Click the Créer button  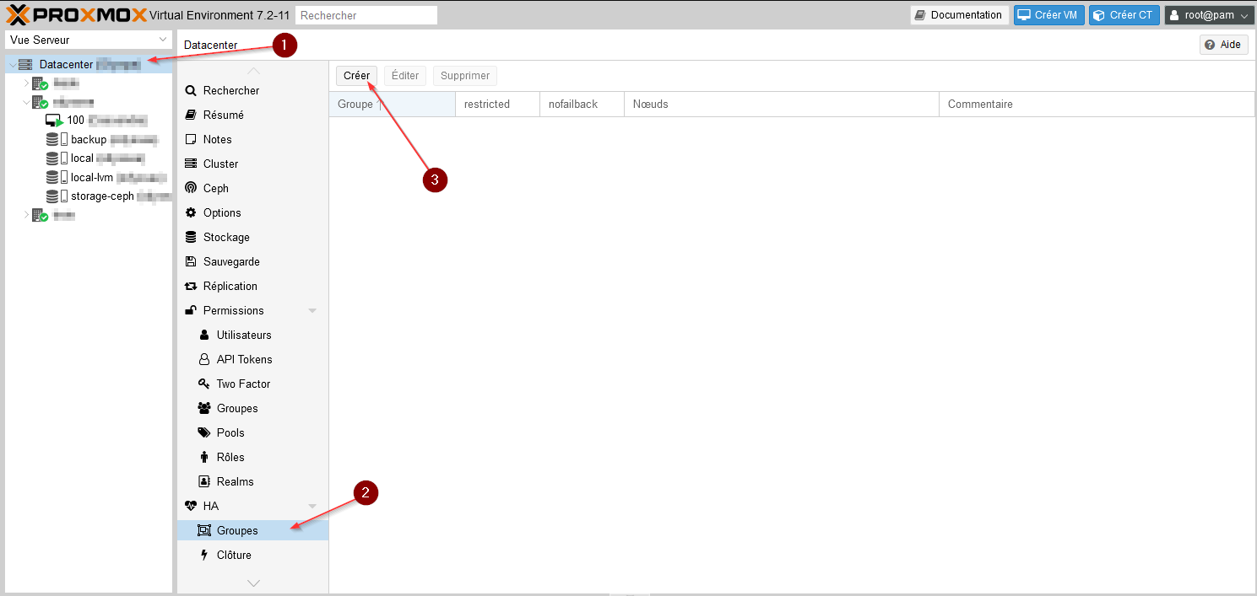click(356, 76)
